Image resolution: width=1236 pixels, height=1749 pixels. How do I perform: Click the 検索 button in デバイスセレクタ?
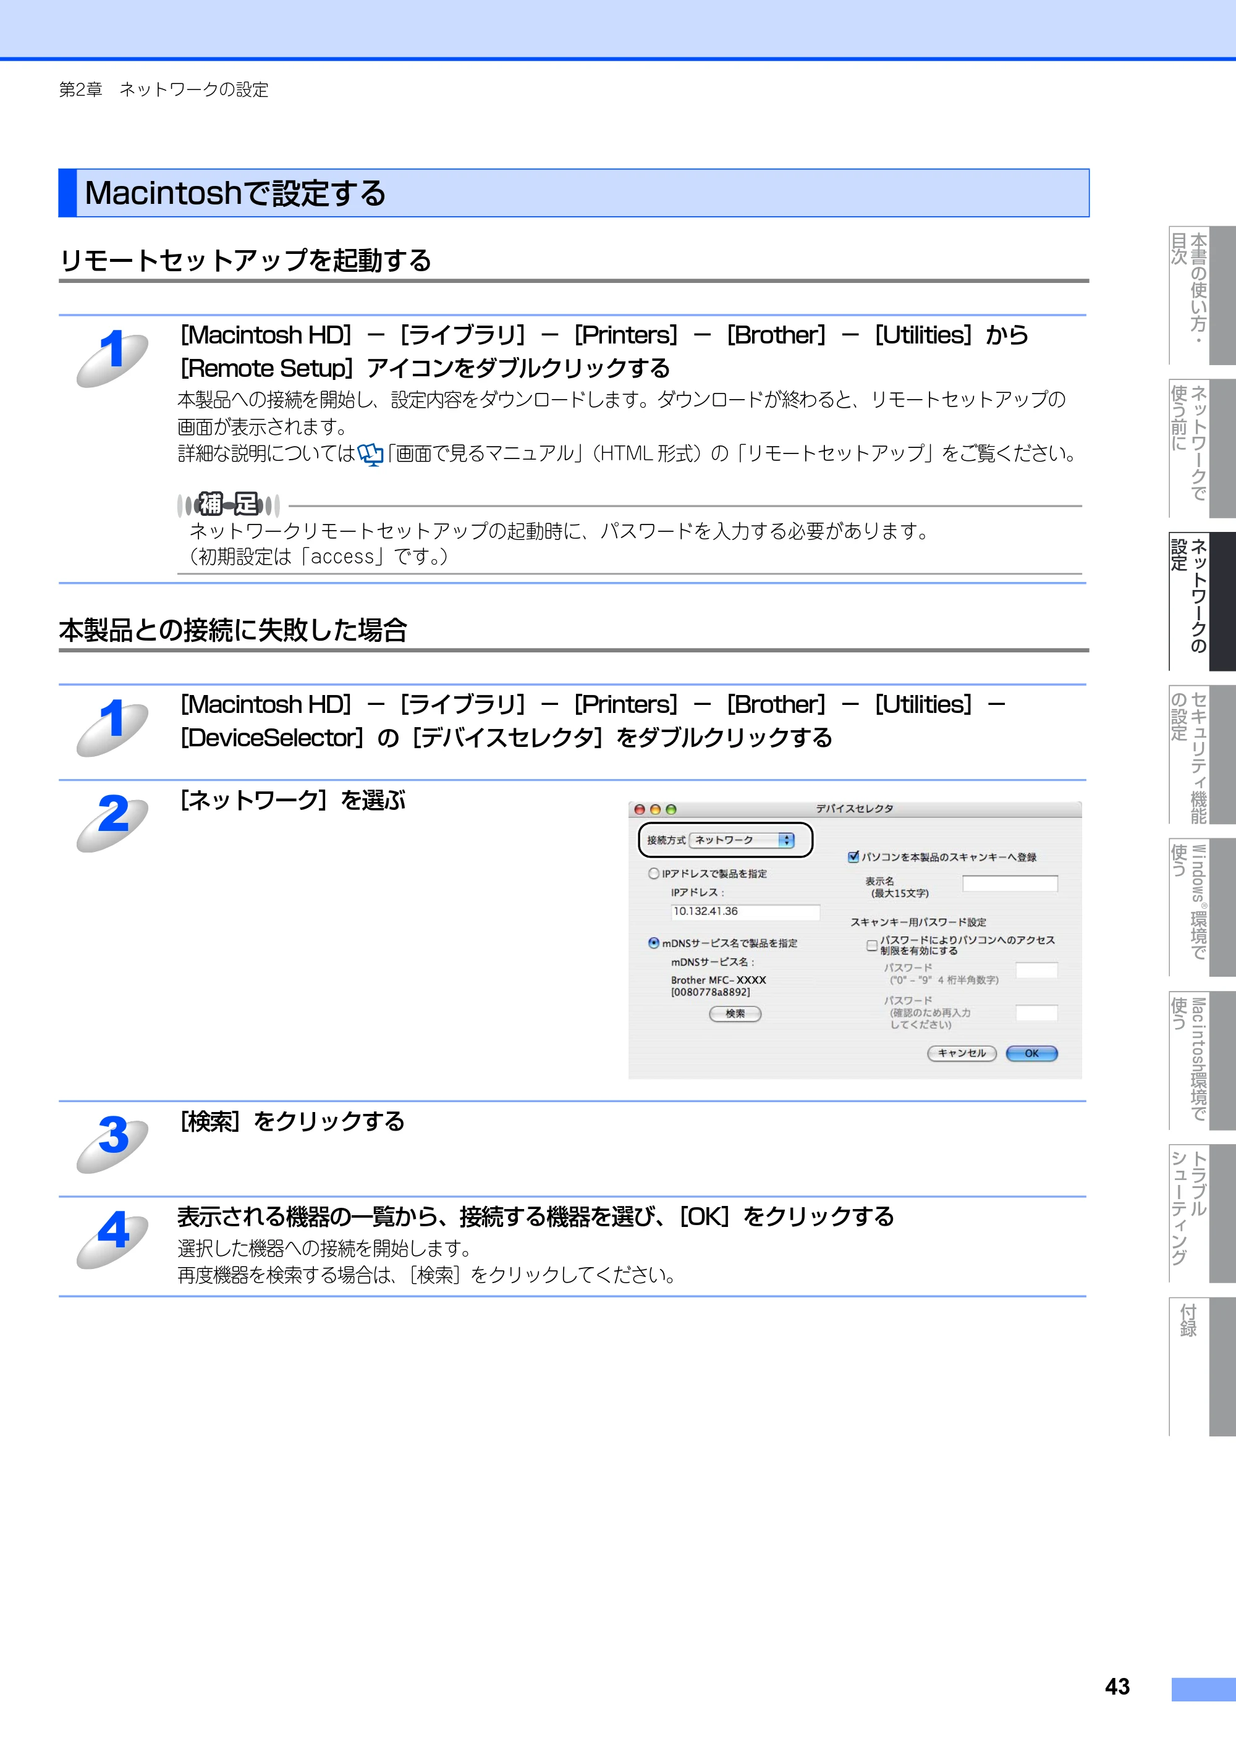735,1014
